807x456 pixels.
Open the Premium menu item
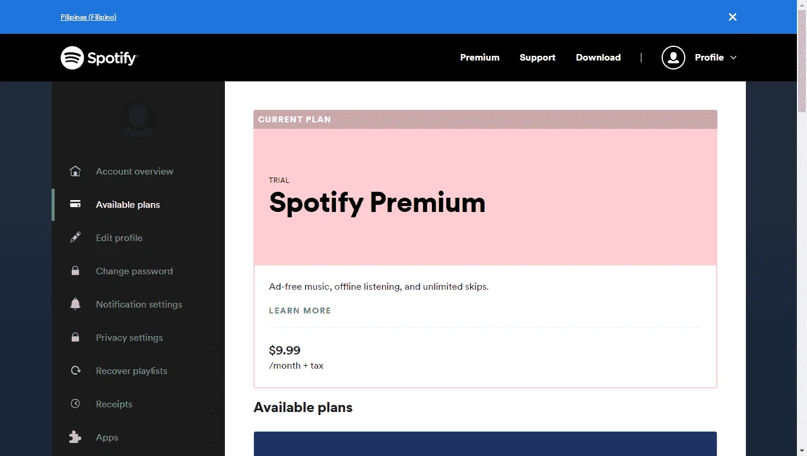click(x=479, y=58)
